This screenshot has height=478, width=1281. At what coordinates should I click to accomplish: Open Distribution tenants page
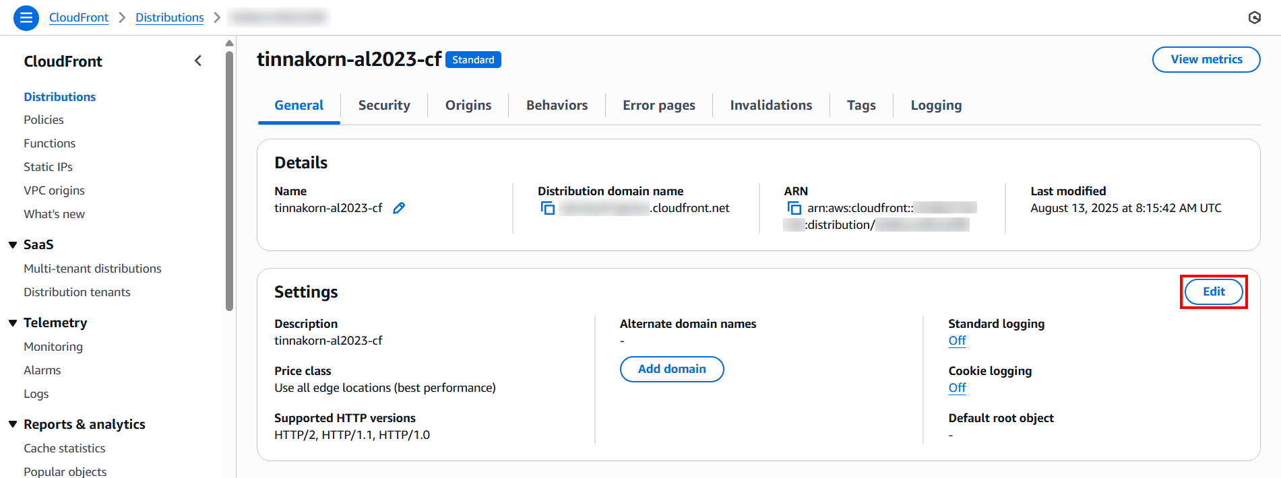77,292
